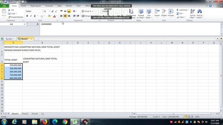Viewport: 223px width, 125px height.
Task: Click the Orientation text rotate icon
Action: (x=74, y=11)
